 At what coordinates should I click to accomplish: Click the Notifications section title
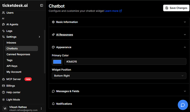coord(64,104)
